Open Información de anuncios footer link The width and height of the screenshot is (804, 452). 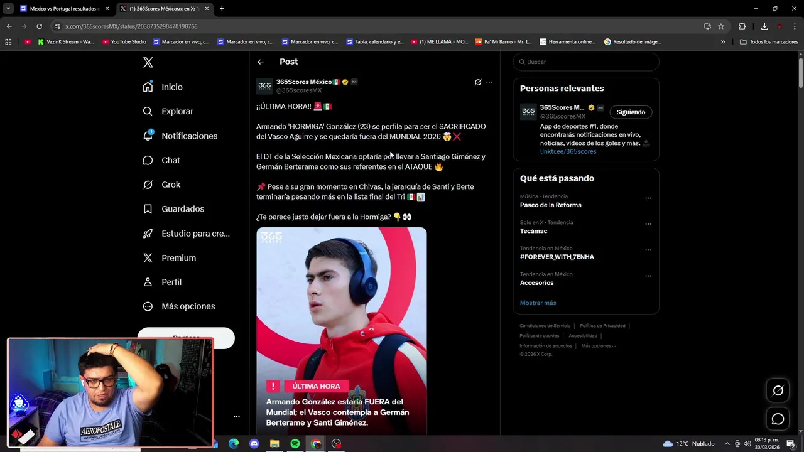coord(546,346)
